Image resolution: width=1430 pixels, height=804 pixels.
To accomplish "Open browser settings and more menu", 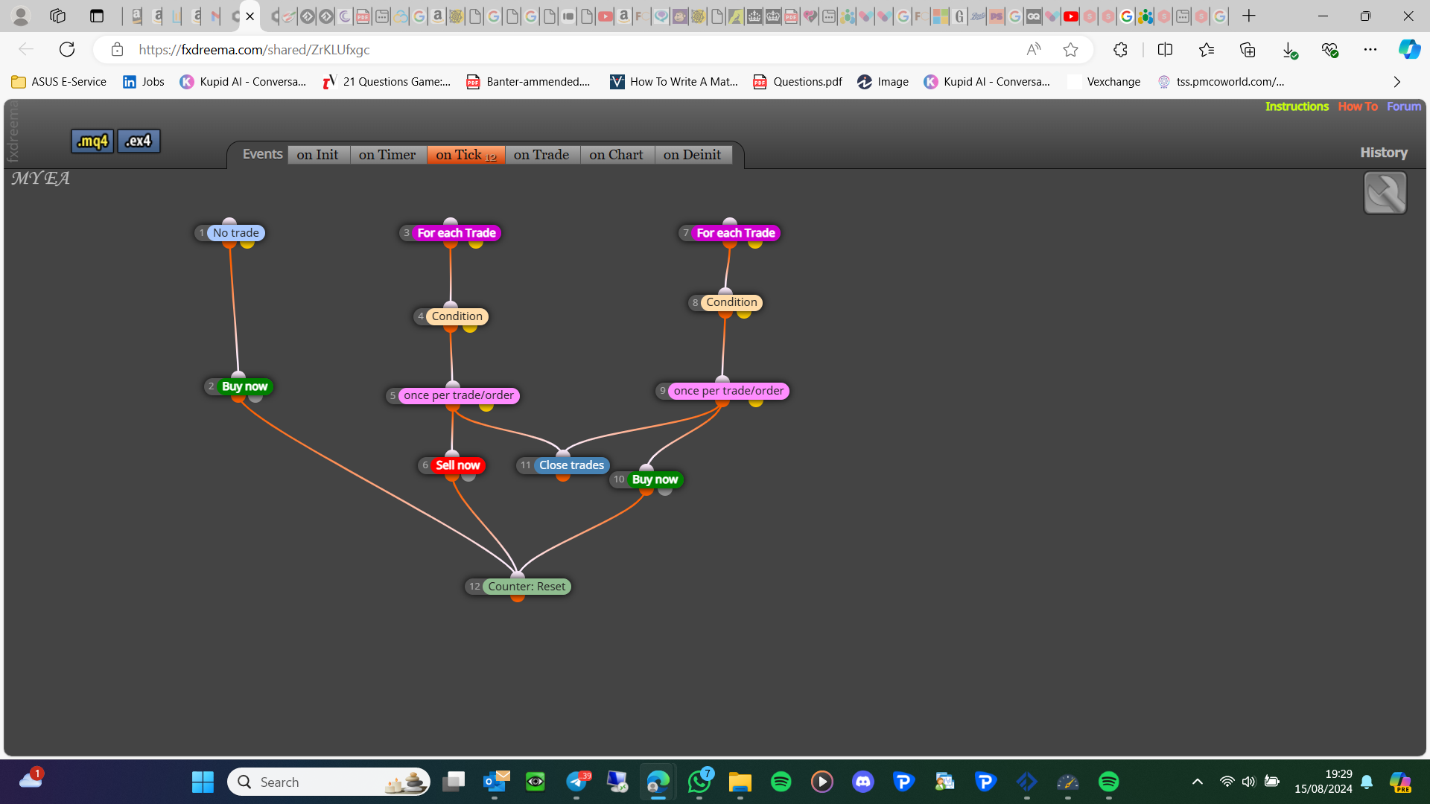I will click(1370, 50).
